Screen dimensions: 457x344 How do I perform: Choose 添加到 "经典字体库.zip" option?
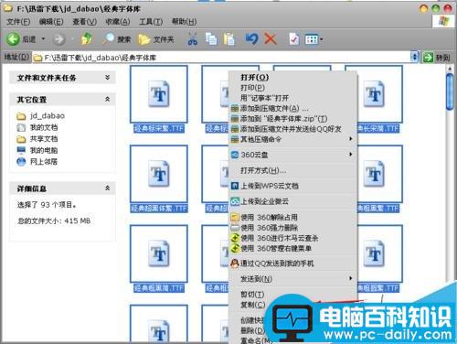coord(292,119)
